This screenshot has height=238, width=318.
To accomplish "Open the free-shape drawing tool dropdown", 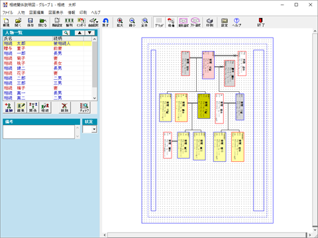I will [93, 22].
